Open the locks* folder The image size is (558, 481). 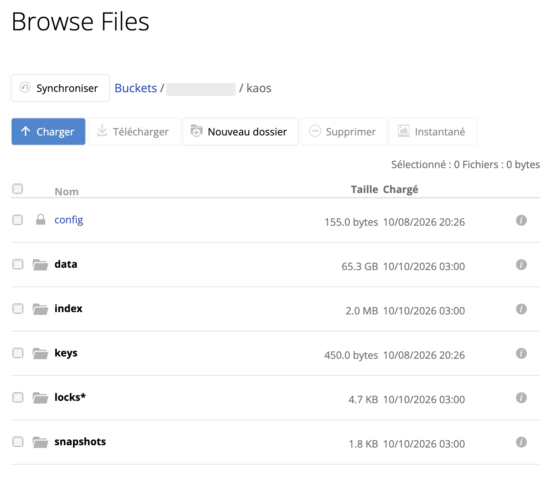point(70,397)
